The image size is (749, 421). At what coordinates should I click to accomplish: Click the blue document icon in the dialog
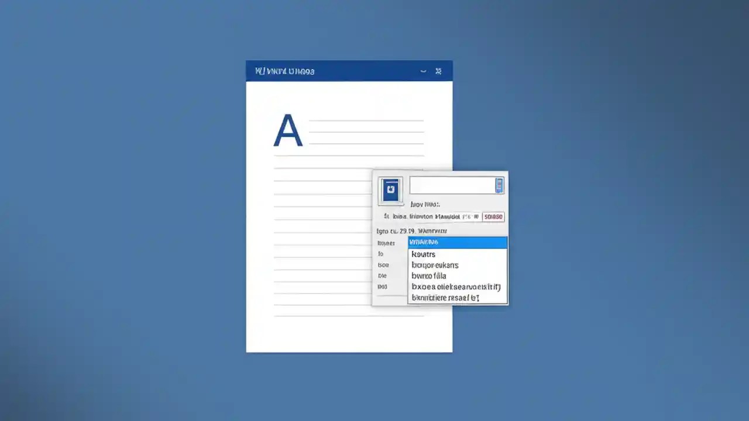click(390, 190)
